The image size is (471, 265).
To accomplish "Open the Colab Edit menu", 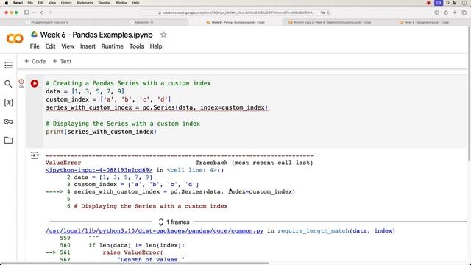I will [x=50, y=46].
